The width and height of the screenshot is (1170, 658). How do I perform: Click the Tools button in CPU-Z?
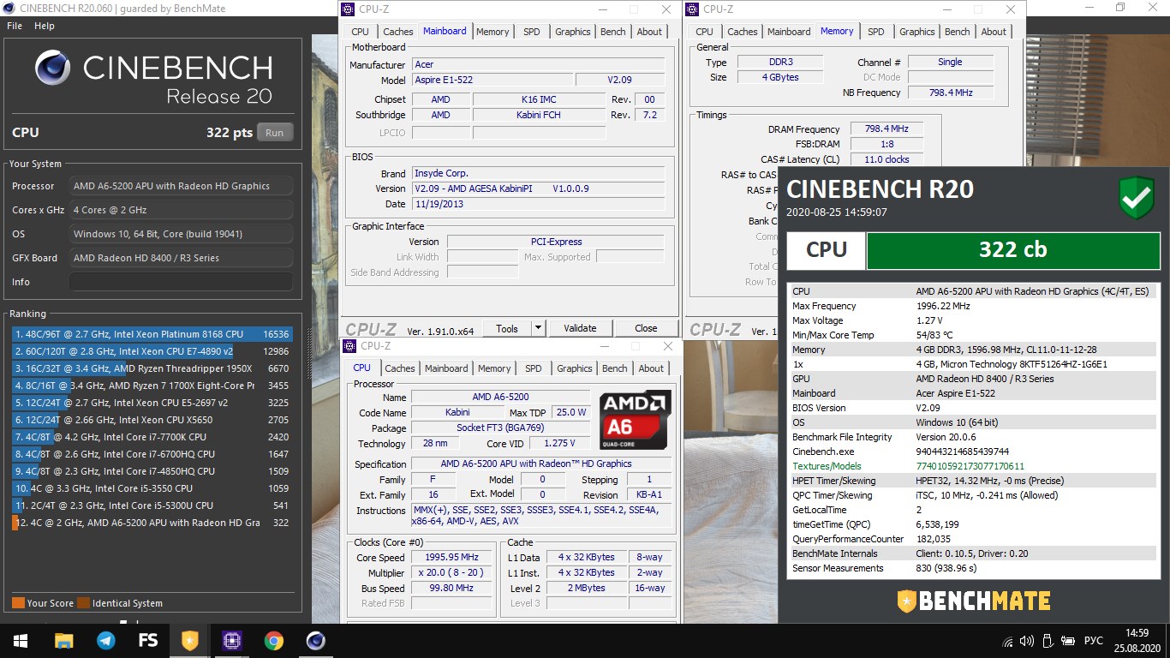click(x=507, y=328)
